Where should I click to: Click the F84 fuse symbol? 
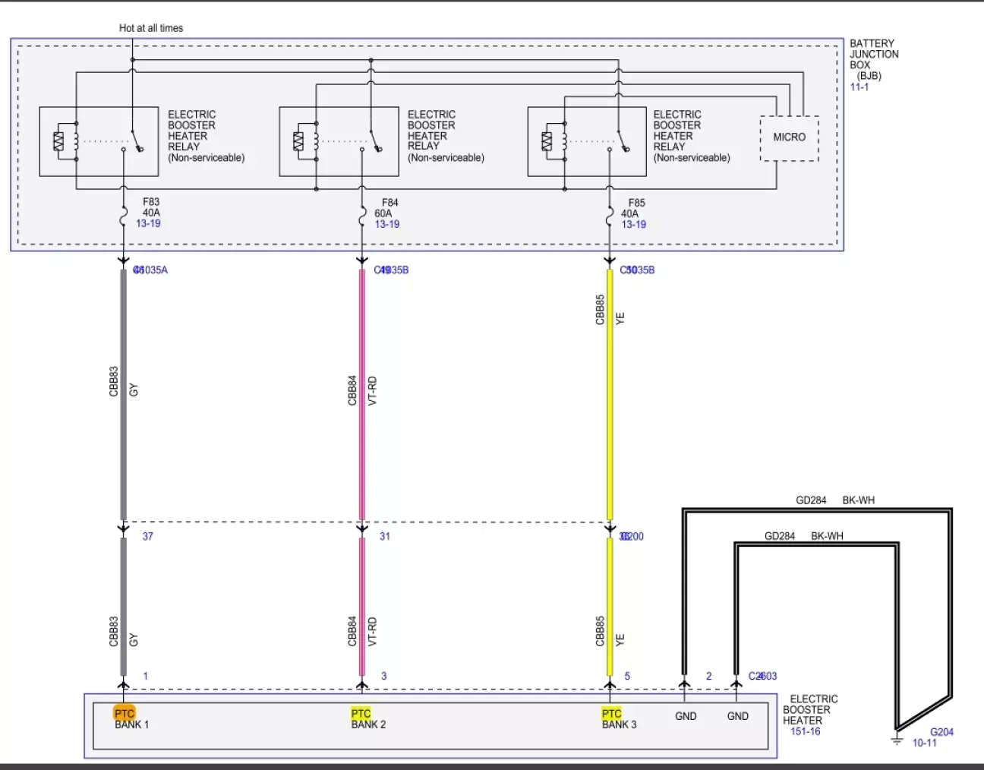click(x=361, y=218)
